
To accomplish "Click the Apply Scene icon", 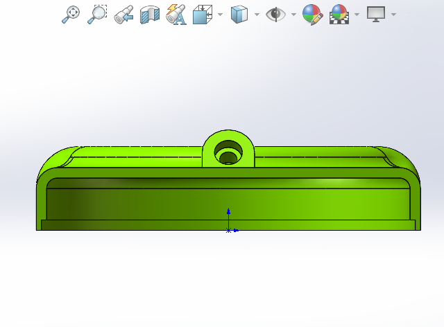I will tap(339, 15).
